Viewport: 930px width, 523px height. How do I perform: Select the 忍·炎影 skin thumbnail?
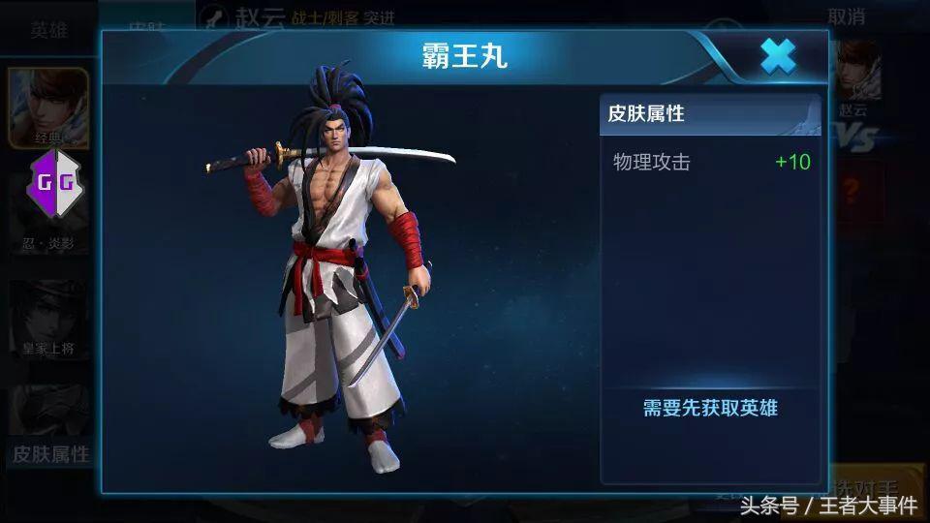tap(48, 213)
